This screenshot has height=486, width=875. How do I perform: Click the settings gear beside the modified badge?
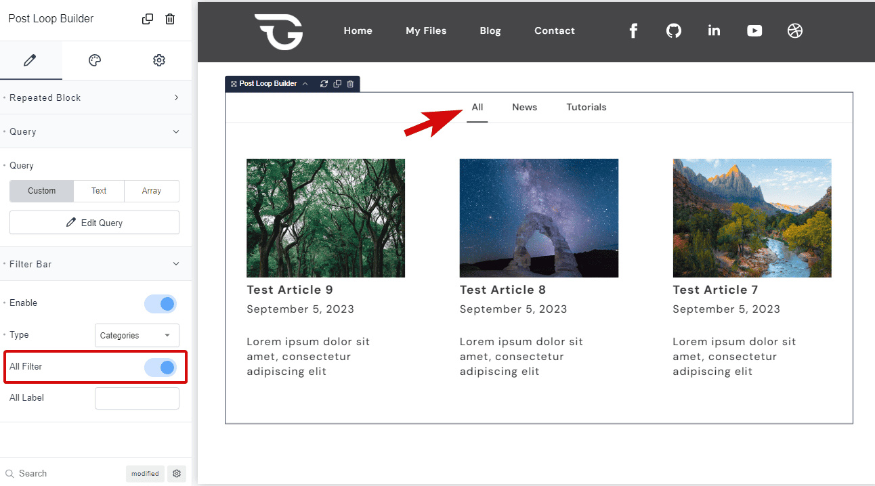point(177,474)
